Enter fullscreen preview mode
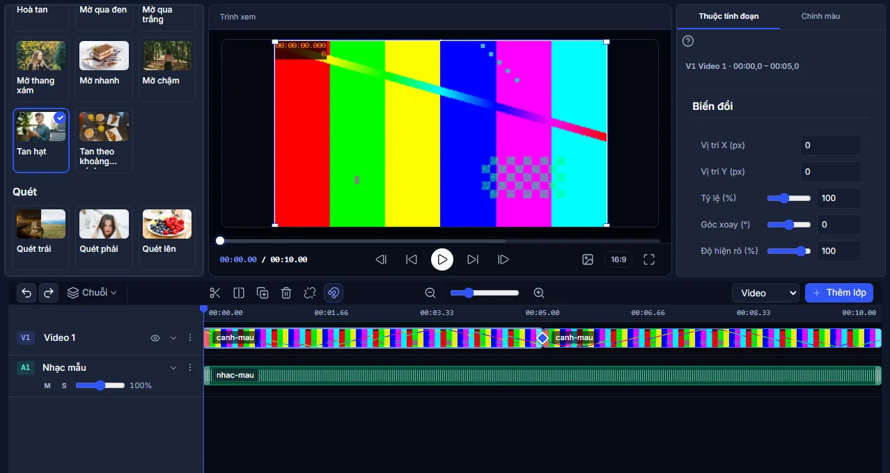This screenshot has height=473, width=890. click(x=649, y=259)
